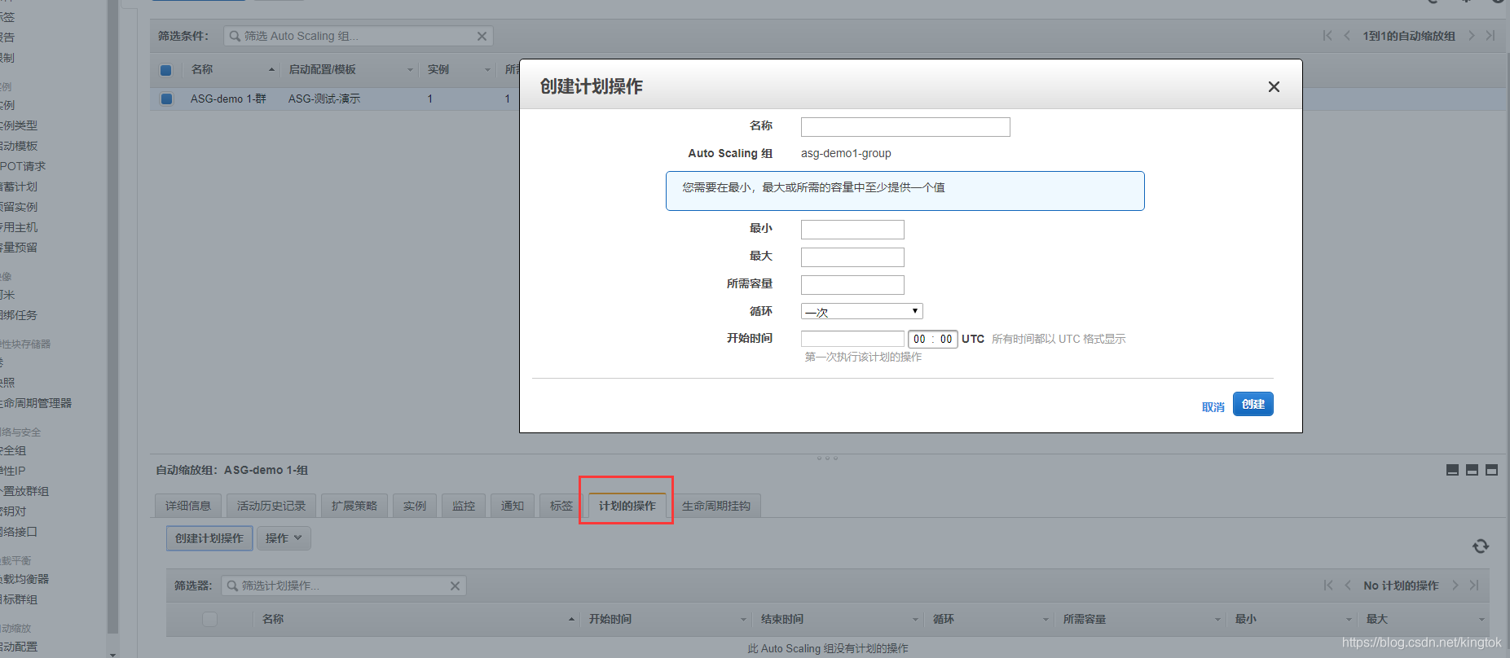Click the 取消 link in dialog
The width and height of the screenshot is (1510, 658).
coord(1213,406)
